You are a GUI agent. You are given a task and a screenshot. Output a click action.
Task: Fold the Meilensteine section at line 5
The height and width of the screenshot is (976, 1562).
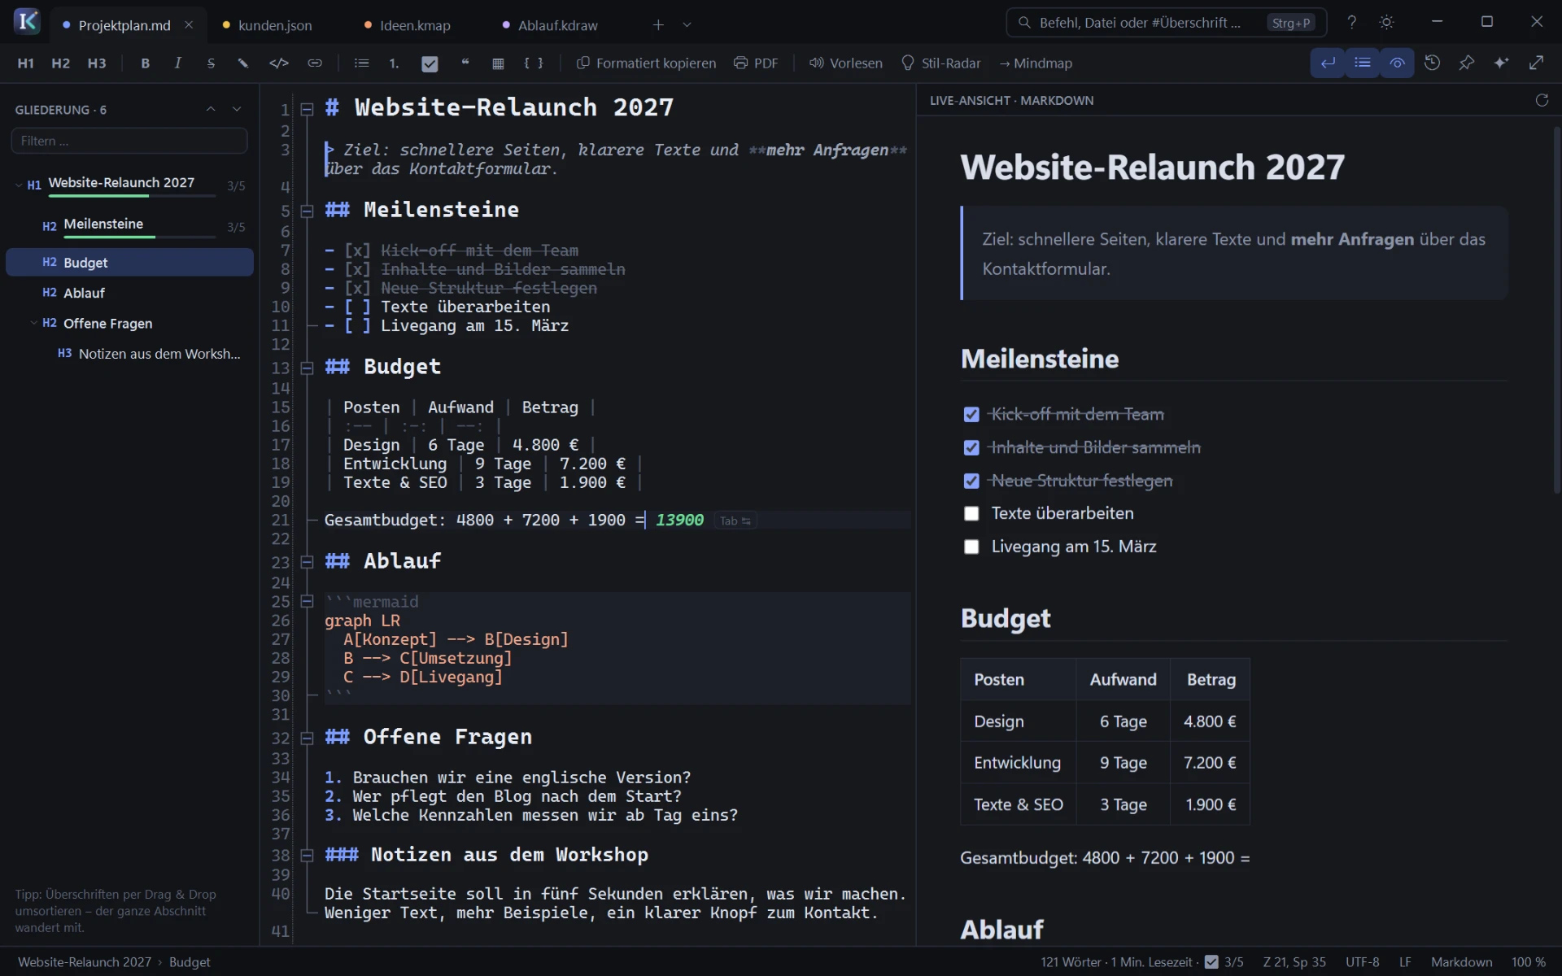point(307,211)
